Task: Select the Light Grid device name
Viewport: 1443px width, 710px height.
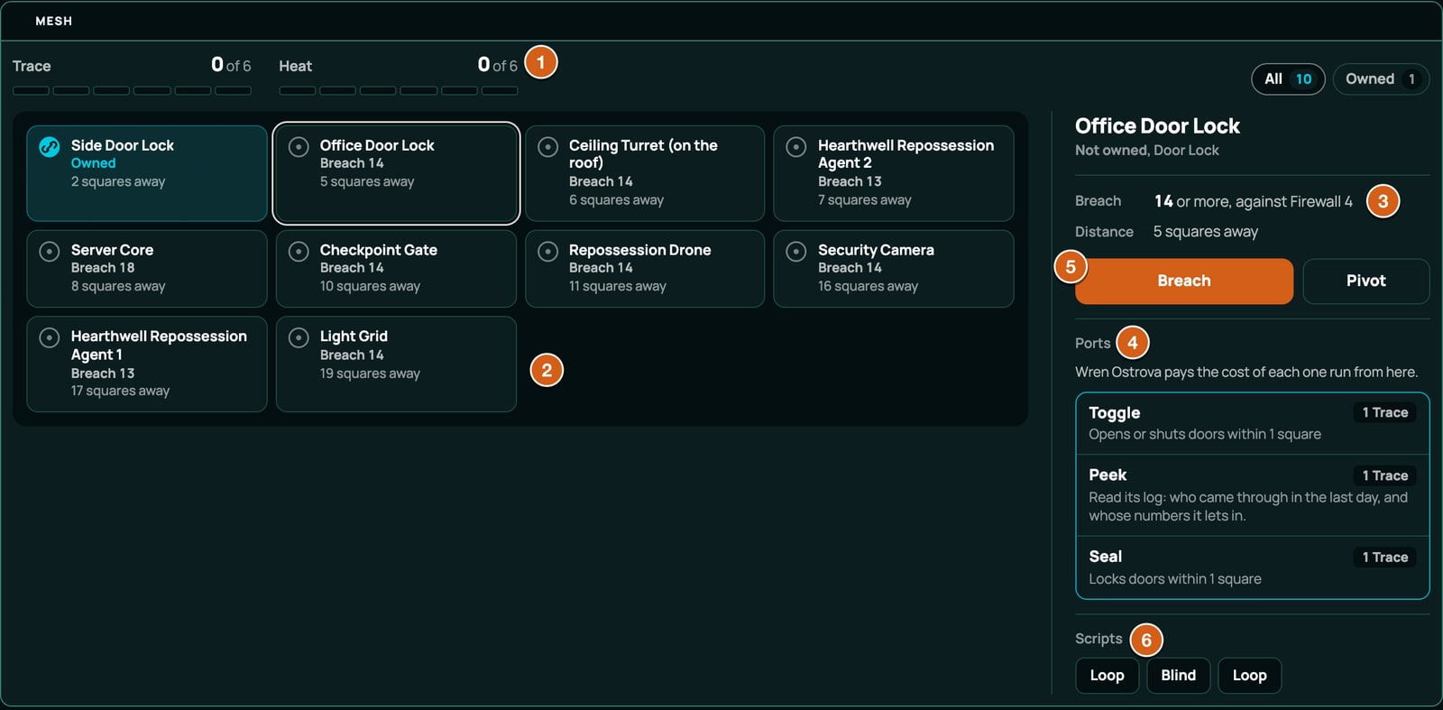Action: [x=354, y=337]
